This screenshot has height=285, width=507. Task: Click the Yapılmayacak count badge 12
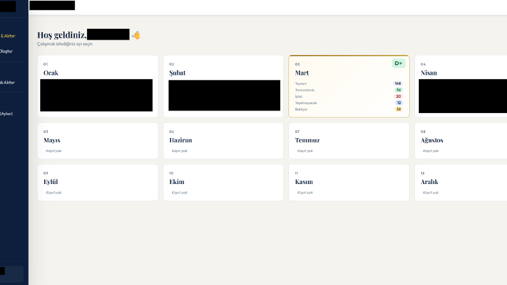click(x=399, y=103)
